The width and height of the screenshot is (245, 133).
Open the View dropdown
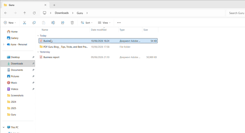coord(104,23)
